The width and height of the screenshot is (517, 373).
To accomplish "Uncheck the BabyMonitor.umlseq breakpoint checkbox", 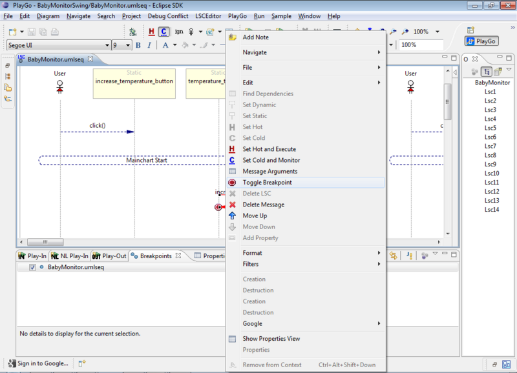I will 32,267.
